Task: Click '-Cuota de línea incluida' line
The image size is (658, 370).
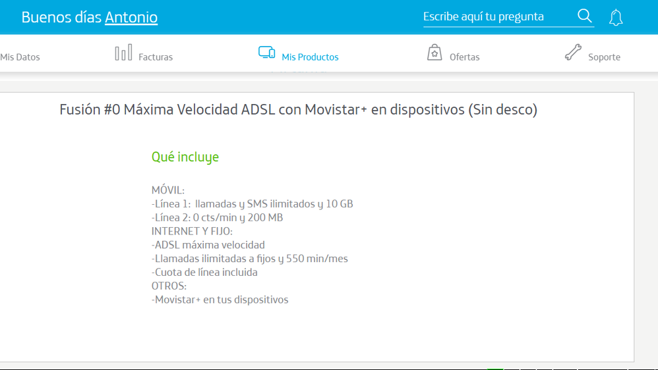Action: pos(204,273)
